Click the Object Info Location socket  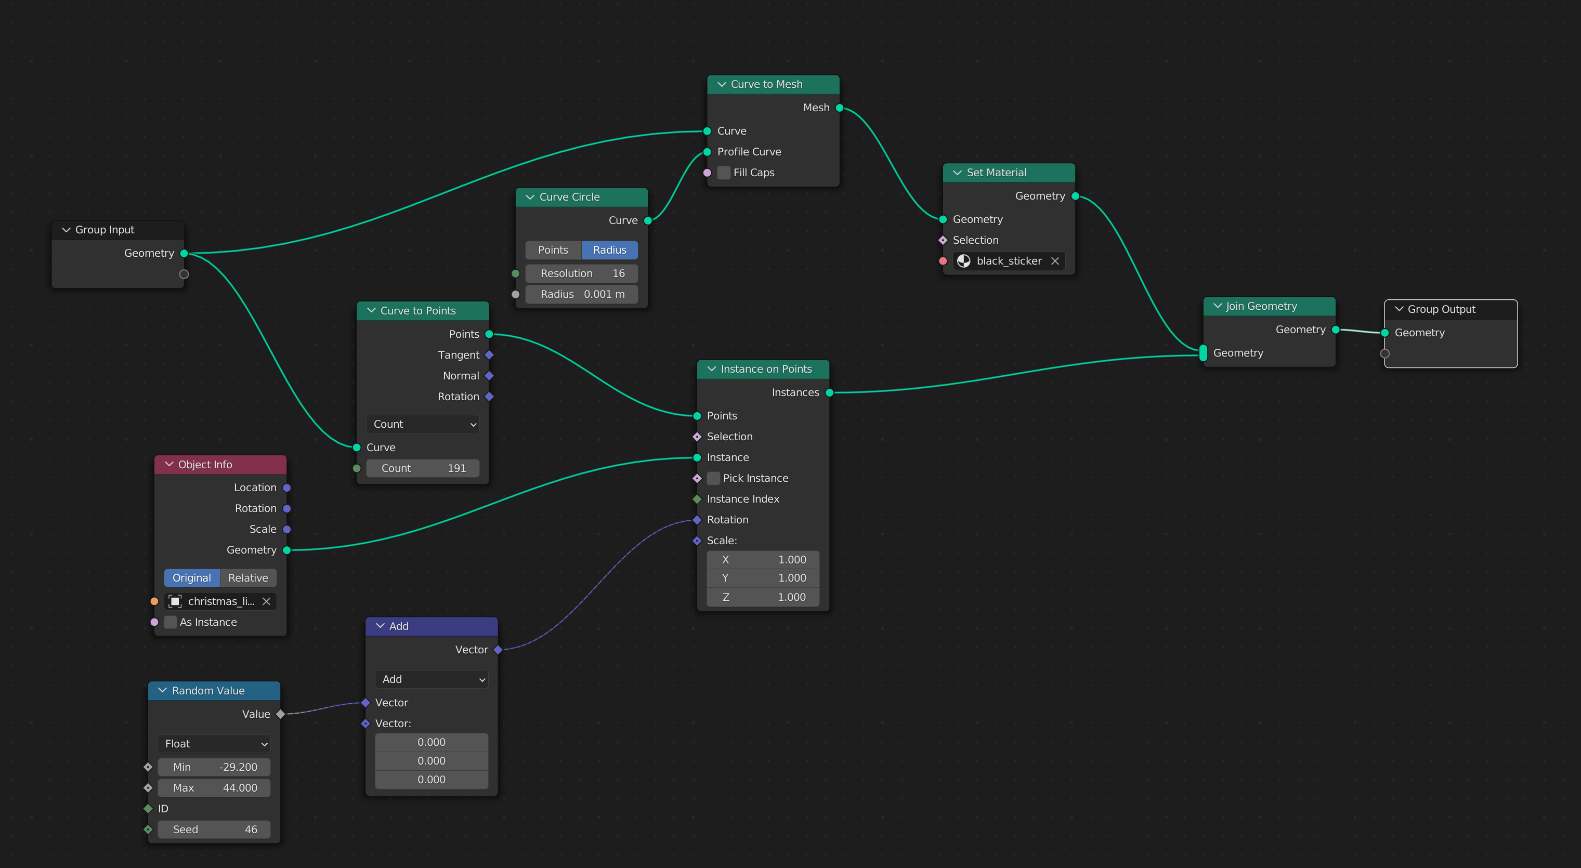pos(286,488)
